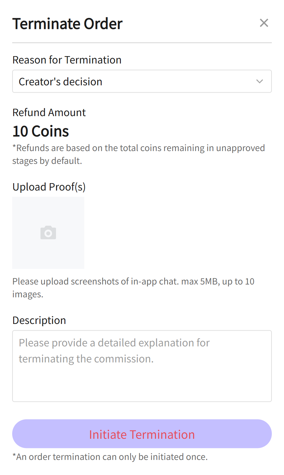Open the Reason for Termination dropdown
Screen dimensions: 284x475
[x=142, y=81]
